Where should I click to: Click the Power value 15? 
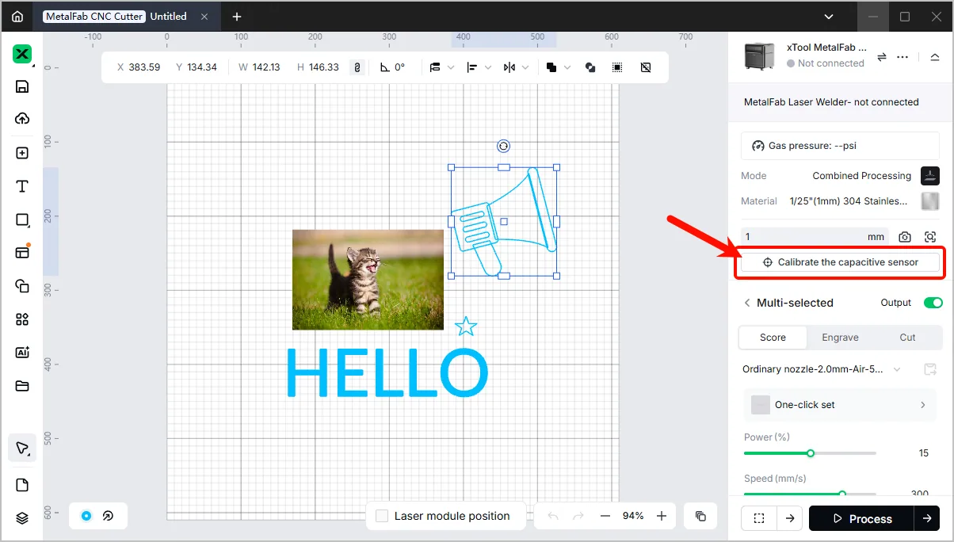923,453
